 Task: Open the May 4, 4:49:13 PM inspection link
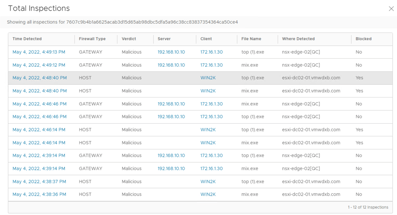coord(39,52)
